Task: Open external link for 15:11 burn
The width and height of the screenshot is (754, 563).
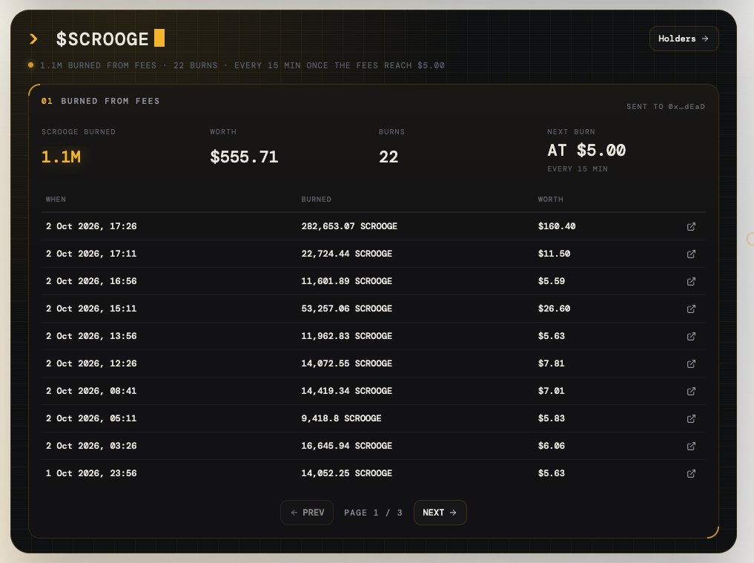Action: pyautogui.click(x=691, y=309)
